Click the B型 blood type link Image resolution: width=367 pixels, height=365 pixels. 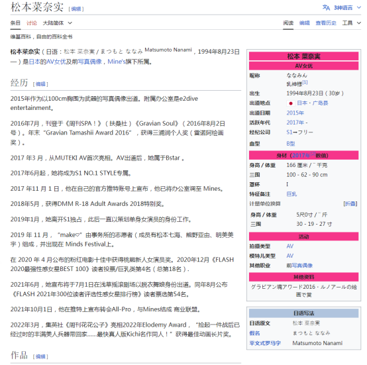coord(291,144)
